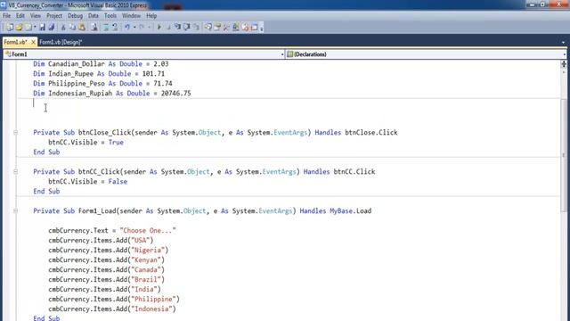The height and width of the screenshot is (321, 570).
Task: Click the Step Over debug icon
Action: (186, 28)
